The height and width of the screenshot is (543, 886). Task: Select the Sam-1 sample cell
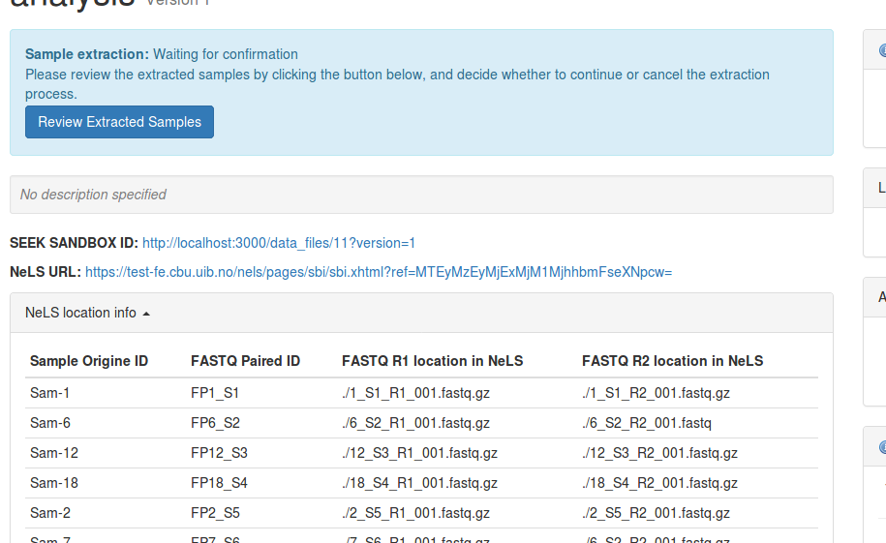[x=49, y=393]
